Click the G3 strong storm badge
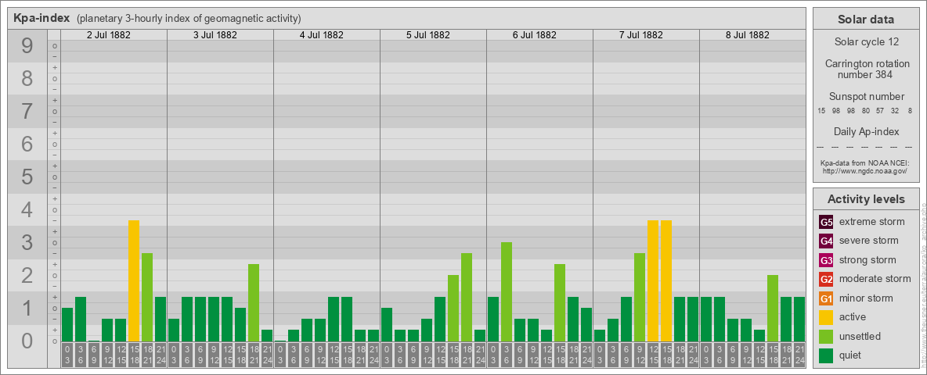Viewport: 927px width, 375px height. [x=826, y=260]
